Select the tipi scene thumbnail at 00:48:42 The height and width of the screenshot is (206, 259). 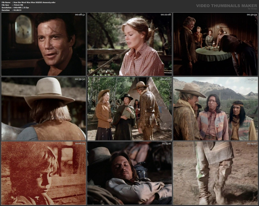[130, 109]
